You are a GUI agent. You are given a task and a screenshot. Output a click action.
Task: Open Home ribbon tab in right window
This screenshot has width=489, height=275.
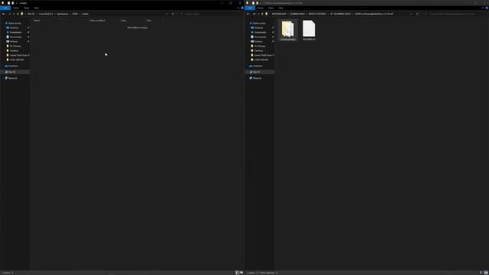click(261, 8)
